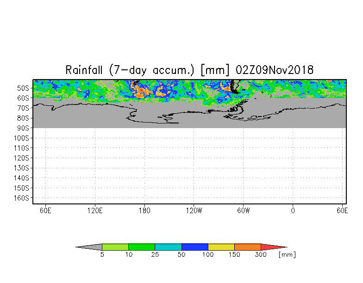Select the dark green 10-25 mm swatch
The width and height of the screenshot is (363, 283).
pos(142,247)
